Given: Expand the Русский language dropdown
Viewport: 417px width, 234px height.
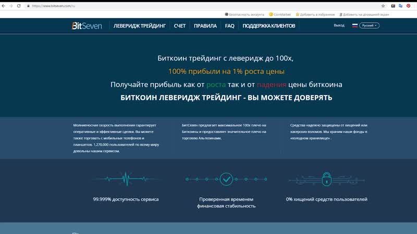Looking at the screenshot, I should click(x=369, y=25).
